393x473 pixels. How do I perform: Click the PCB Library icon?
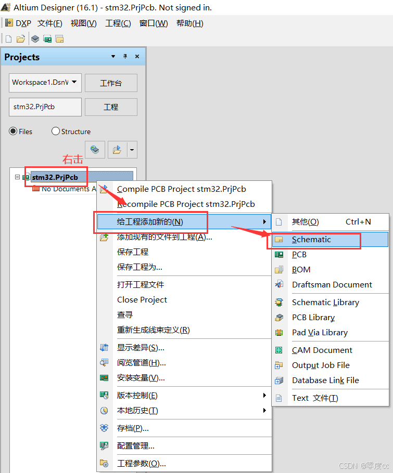(x=279, y=318)
